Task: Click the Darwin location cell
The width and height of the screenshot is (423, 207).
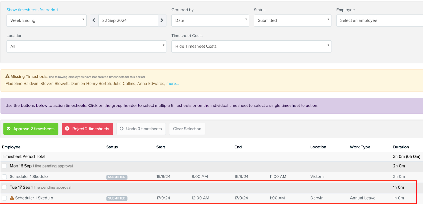Action: (317, 198)
